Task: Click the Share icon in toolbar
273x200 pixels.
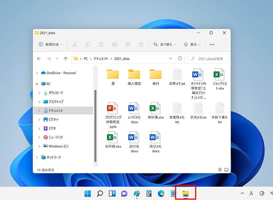Action: pyautogui.click(x=128, y=44)
